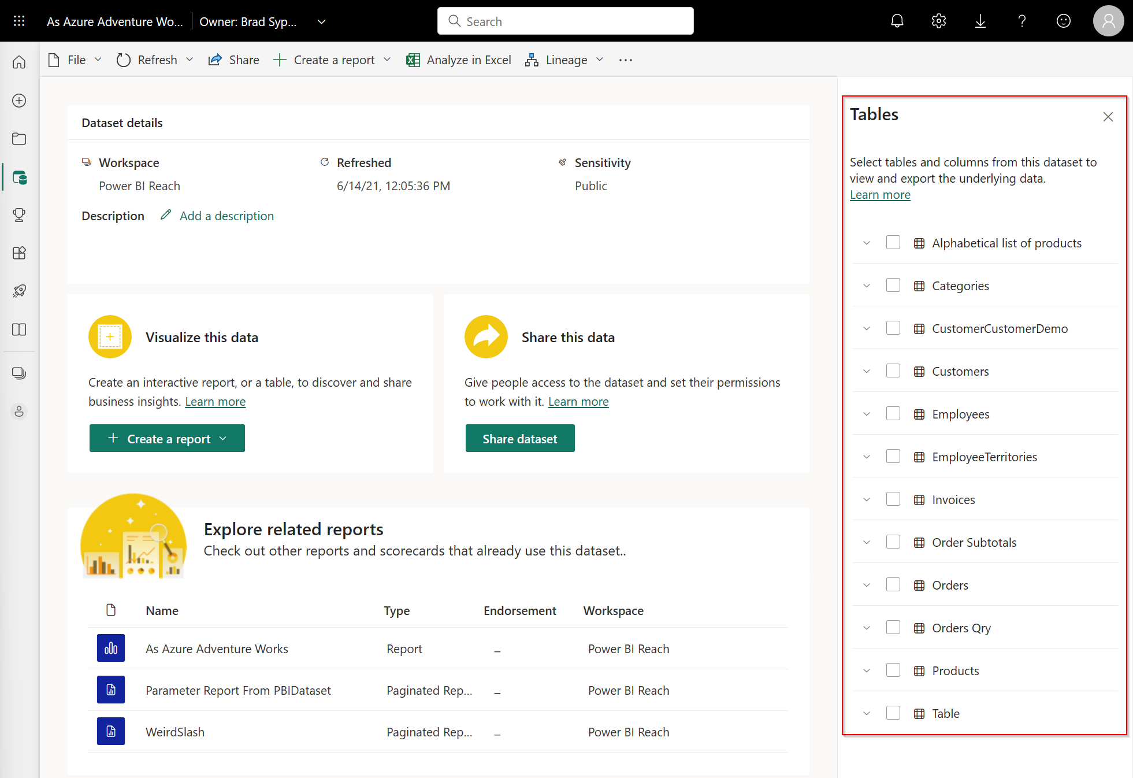Screen dimensions: 1133x778
Task: Click the Share dataset button
Action: [520, 438]
